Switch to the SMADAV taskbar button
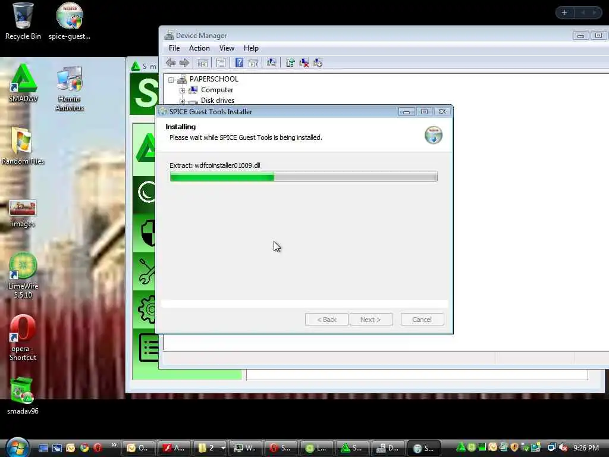 (352, 448)
